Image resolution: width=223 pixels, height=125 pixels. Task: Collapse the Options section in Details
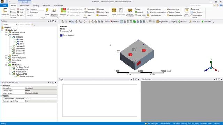1,96
